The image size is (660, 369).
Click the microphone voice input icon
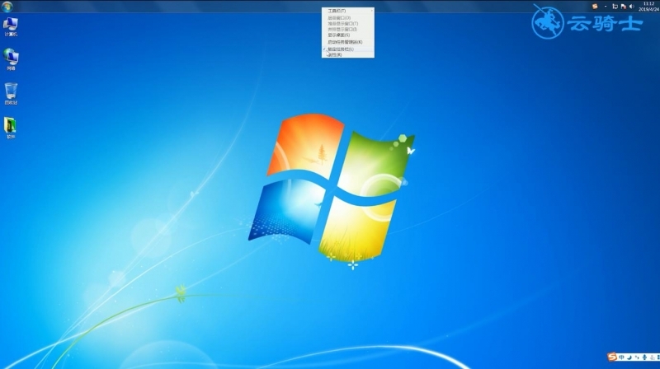[x=644, y=357]
